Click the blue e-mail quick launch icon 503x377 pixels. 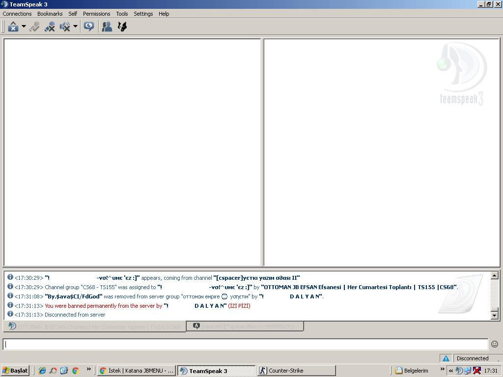[x=64, y=371]
